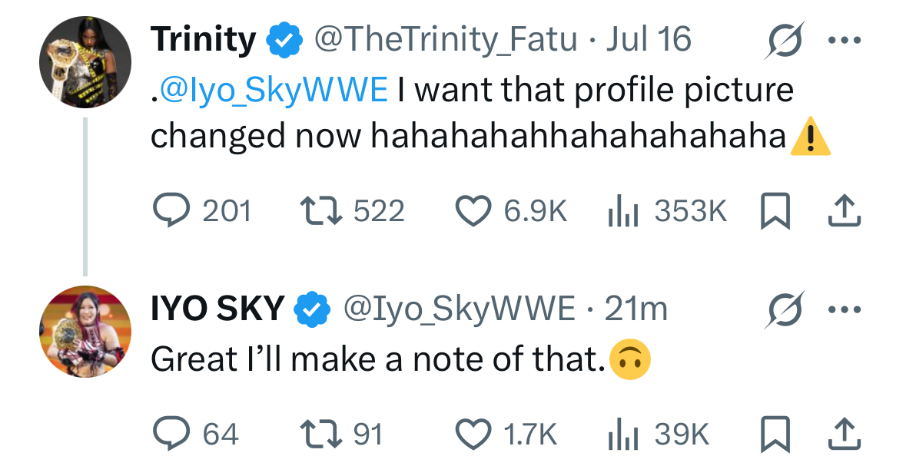The height and width of the screenshot is (466, 906).
Task: Like IYO SKY's tweet with 1.7K likes
Action: (474, 434)
